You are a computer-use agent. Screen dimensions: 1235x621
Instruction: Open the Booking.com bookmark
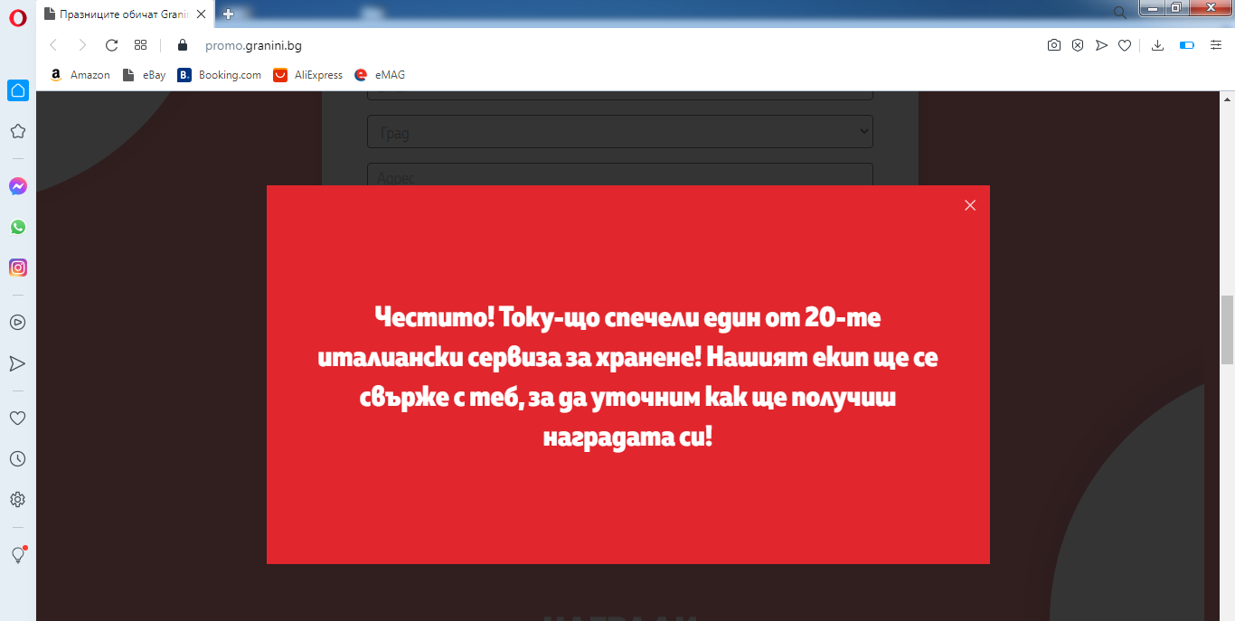(x=220, y=75)
